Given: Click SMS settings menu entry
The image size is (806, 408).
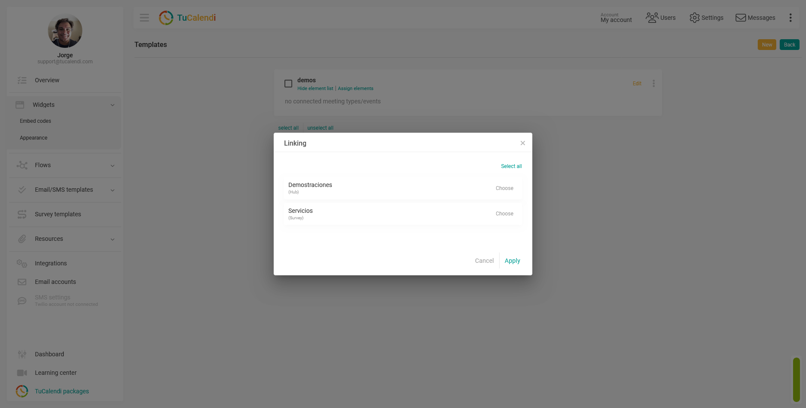Looking at the screenshot, I should (x=66, y=300).
